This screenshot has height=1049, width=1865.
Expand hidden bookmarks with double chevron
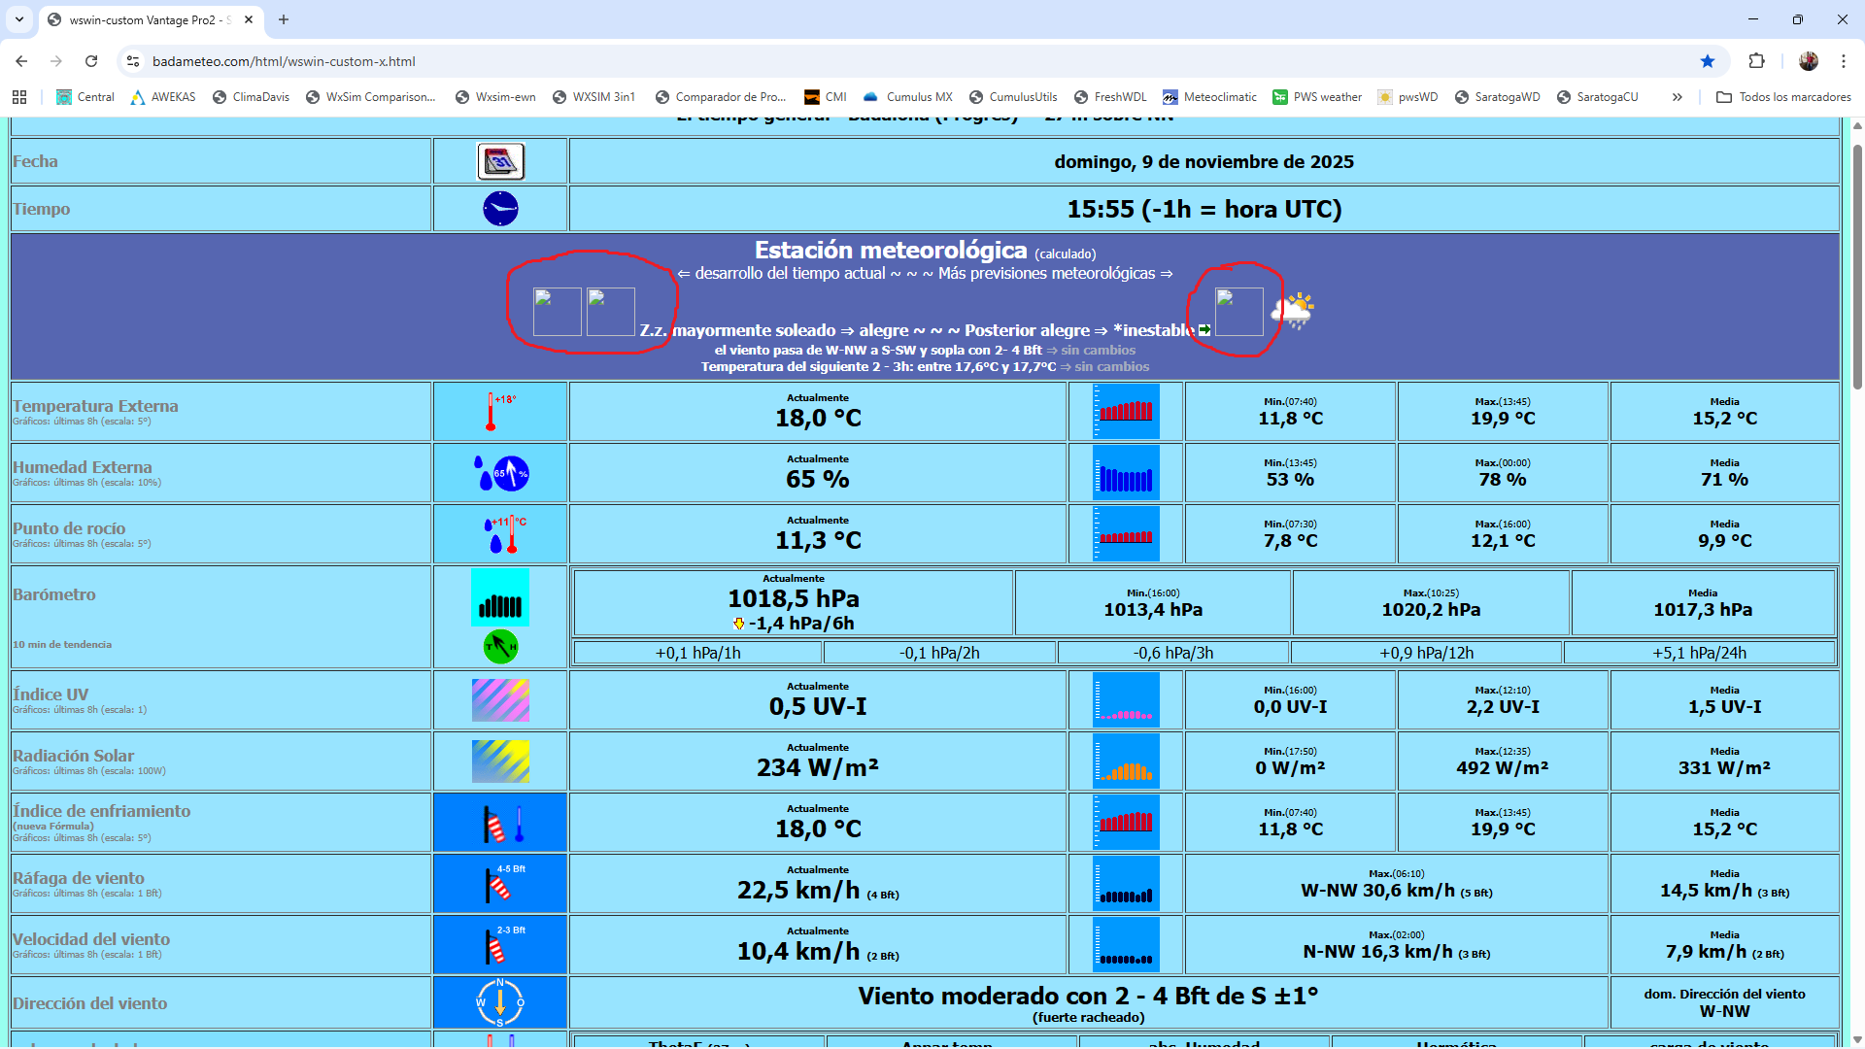coord(1677,97)
